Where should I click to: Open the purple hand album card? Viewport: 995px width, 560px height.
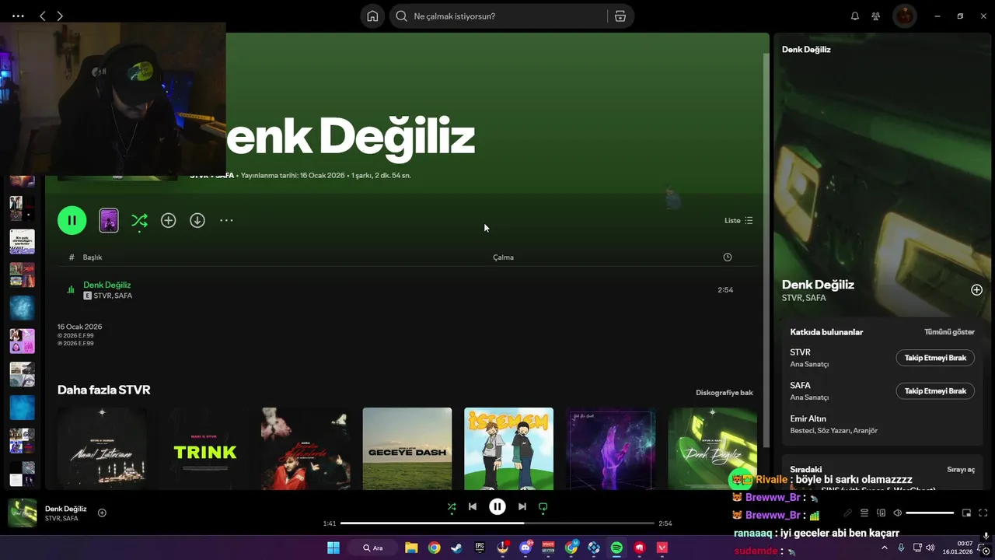pyautogui.click(x=611, y=449)
